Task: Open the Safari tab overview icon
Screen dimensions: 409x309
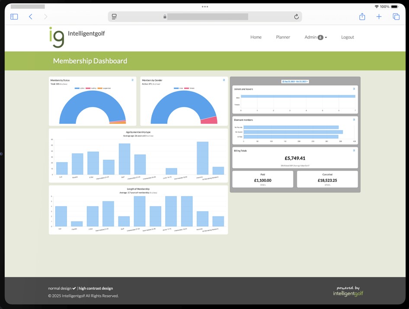Action: 396,16
